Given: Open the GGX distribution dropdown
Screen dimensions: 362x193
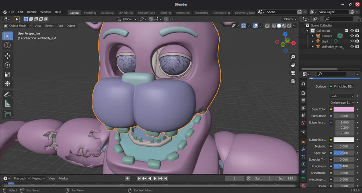Looking at the screenshot, I should (x=341, y=96).
